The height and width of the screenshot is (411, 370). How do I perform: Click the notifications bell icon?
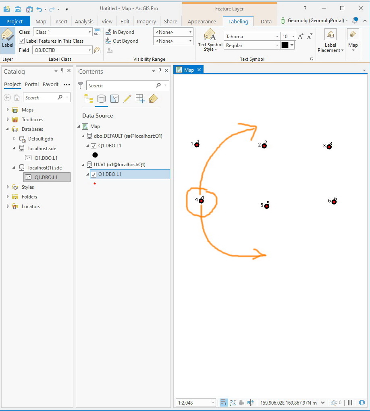(355, 21)
